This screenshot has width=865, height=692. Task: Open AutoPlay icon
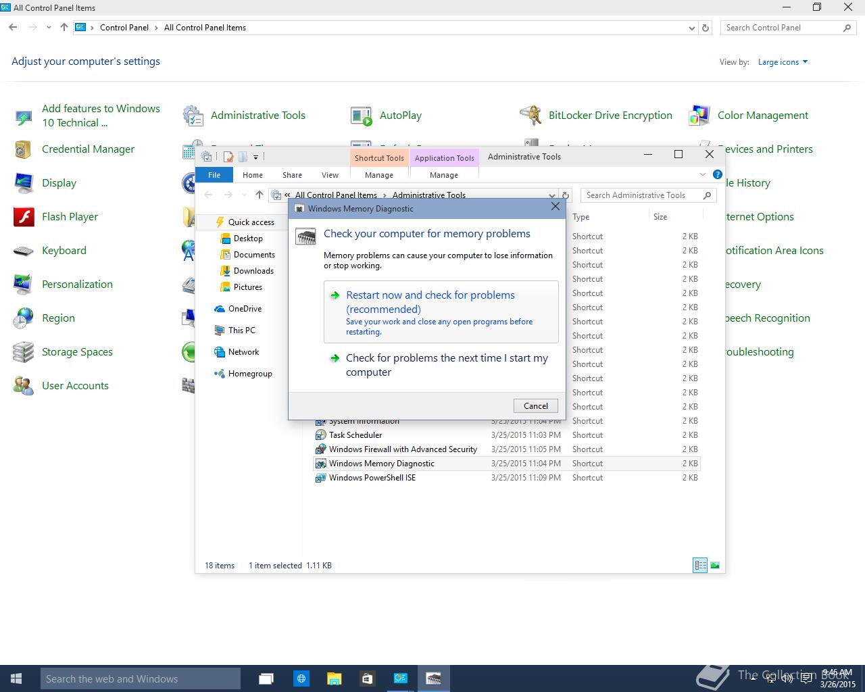pos(362,116)
